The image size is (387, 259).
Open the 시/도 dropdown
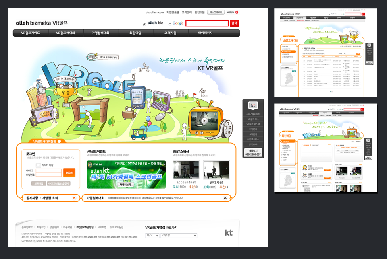coord(152,235)
